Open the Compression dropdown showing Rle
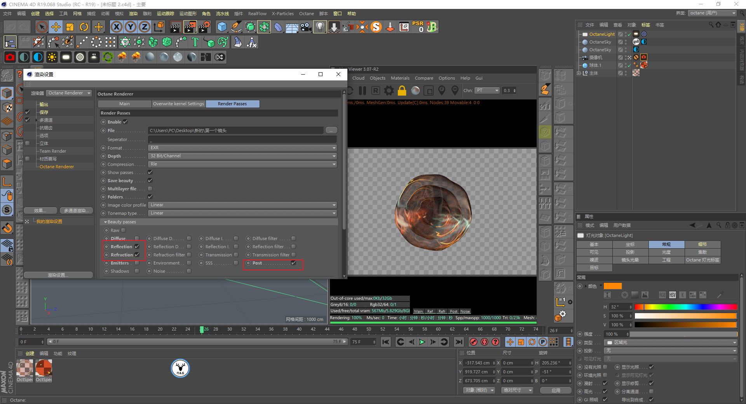 pos(243,164)
